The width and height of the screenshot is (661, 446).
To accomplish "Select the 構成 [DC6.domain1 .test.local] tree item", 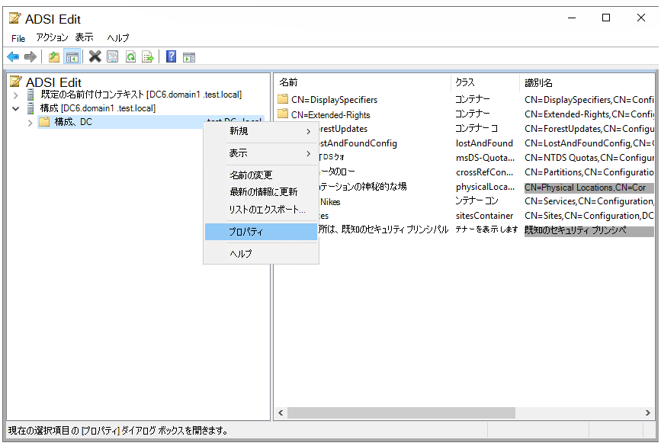I will tap(98, 108).
